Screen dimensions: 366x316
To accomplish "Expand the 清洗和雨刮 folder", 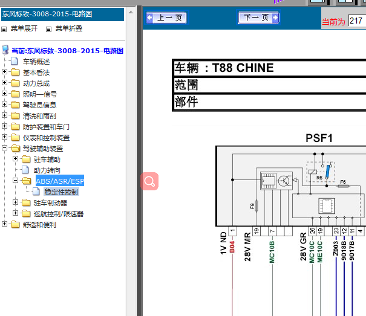I will pos(4,115).
